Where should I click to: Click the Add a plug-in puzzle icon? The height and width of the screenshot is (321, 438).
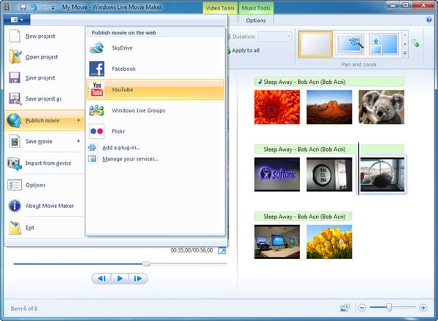pyautogui.click(x=92, y=147)
